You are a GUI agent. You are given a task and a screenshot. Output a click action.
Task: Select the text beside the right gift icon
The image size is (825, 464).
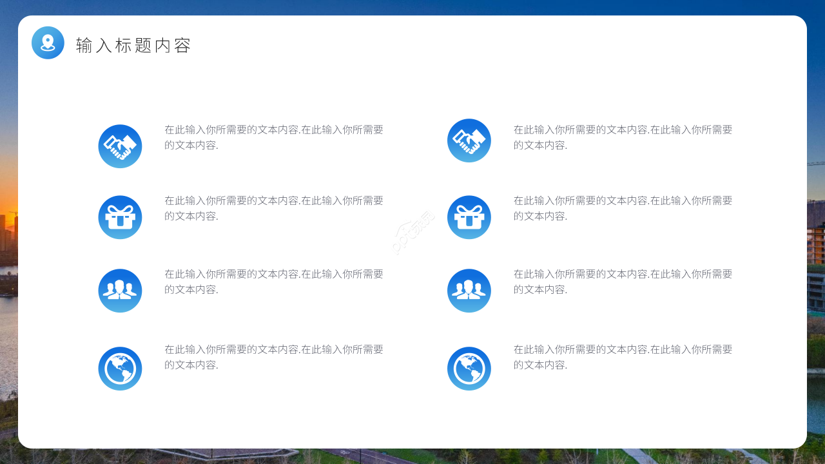pos(622,208)
